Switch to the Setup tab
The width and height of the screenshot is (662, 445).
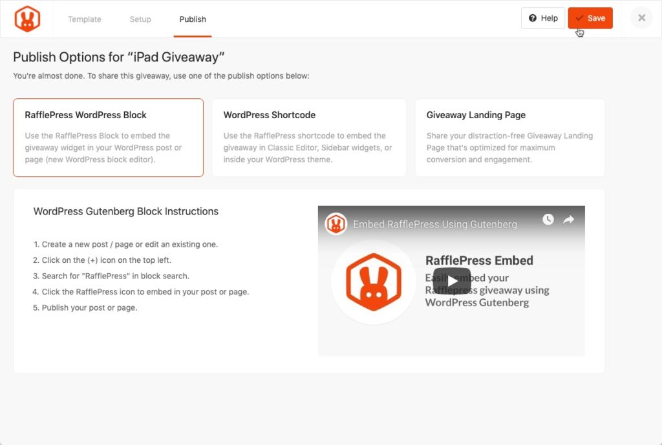coord(140,19)
